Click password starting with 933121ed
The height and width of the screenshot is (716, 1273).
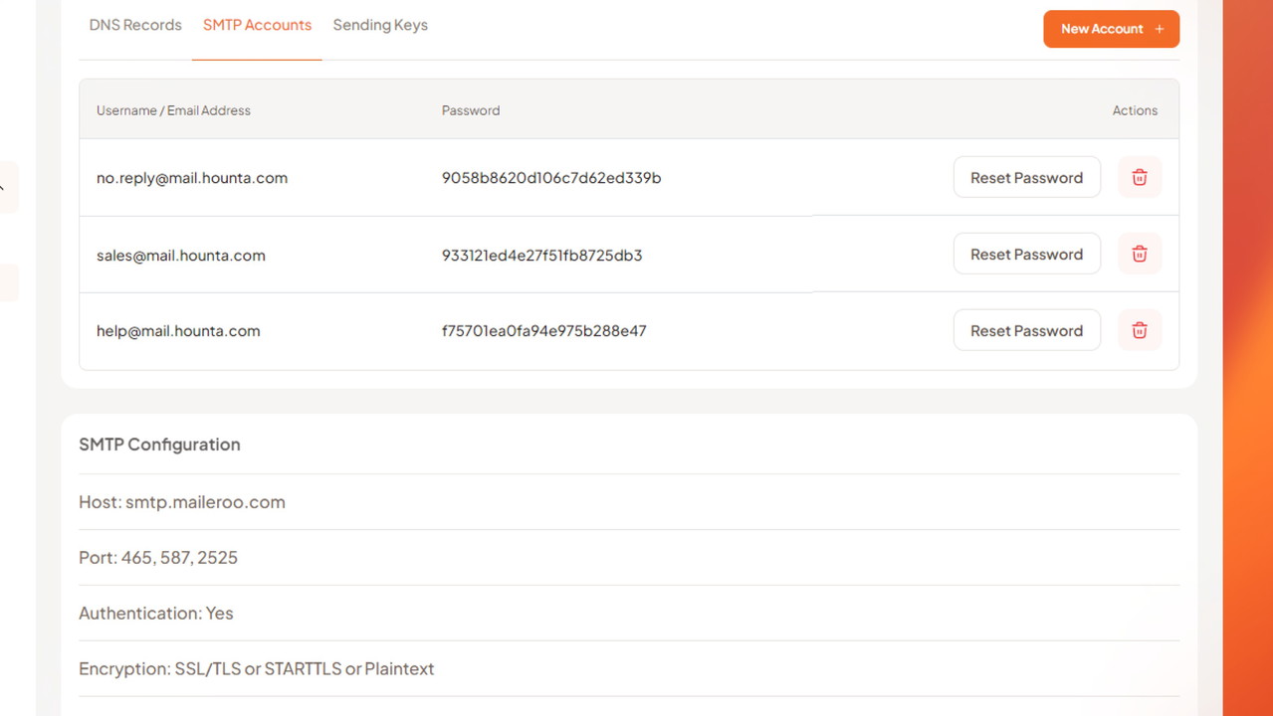point(541,256)
